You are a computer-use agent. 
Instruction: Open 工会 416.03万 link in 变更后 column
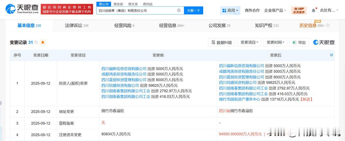coord(243,94)
